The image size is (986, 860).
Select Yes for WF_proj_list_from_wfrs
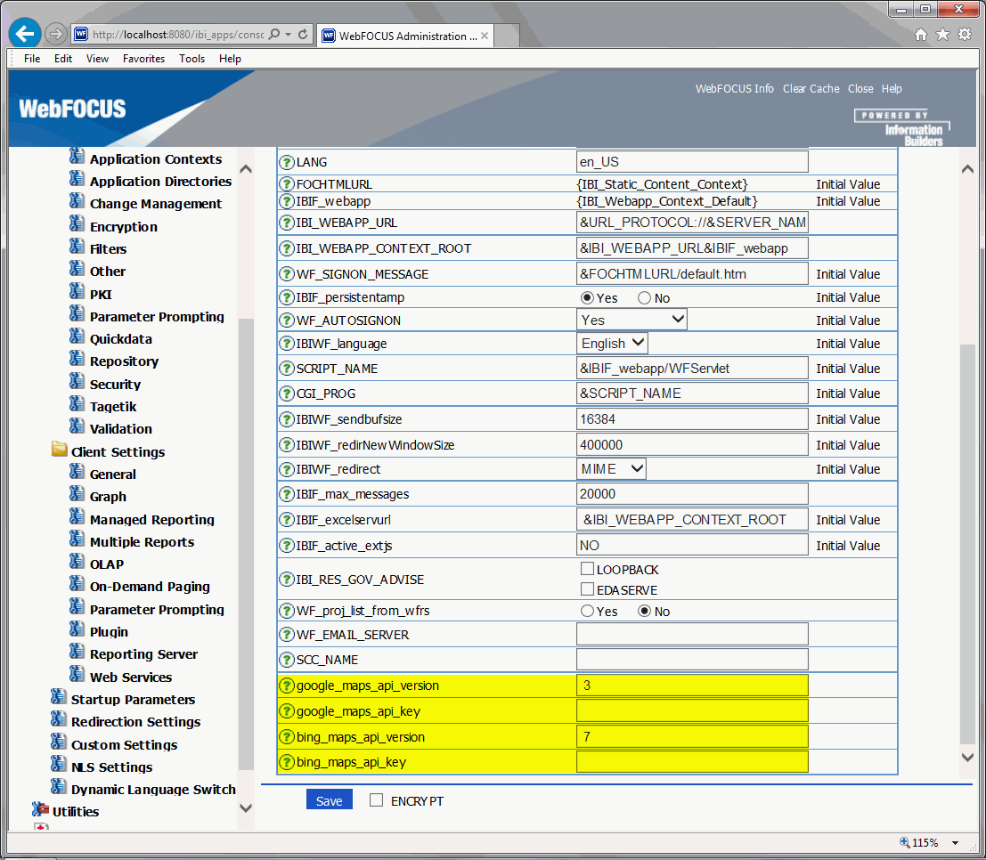[587, 611]
